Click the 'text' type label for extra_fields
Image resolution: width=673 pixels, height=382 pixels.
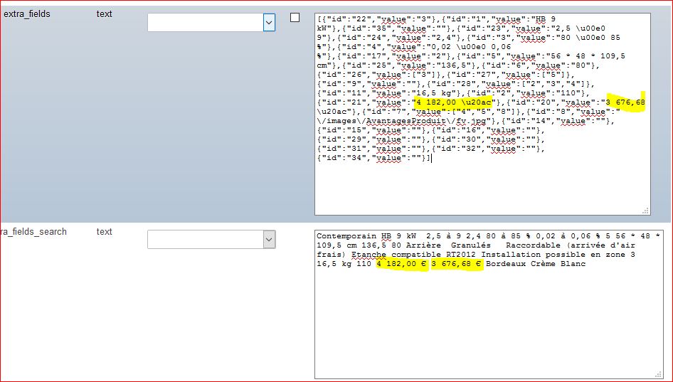[x=105, y=14]
